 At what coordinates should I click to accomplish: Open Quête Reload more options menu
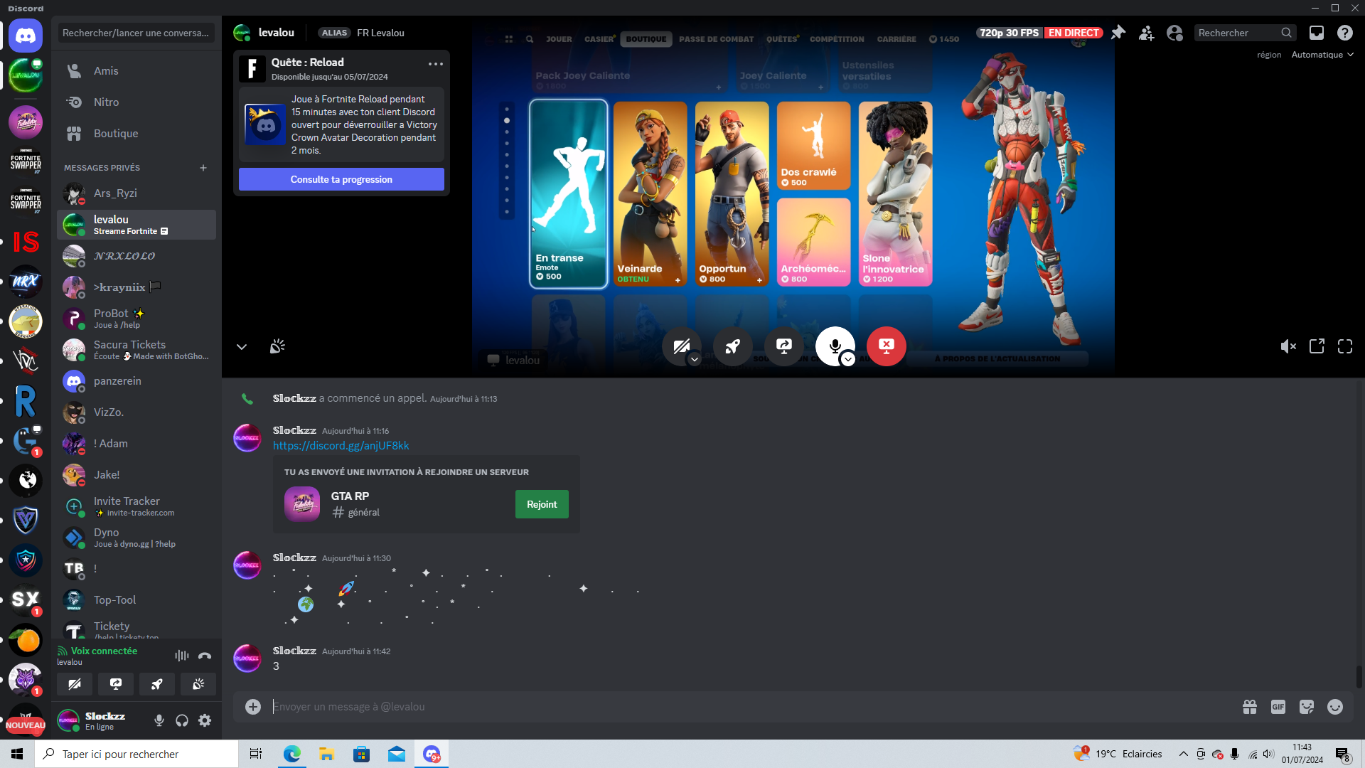[x=436, y=64]
